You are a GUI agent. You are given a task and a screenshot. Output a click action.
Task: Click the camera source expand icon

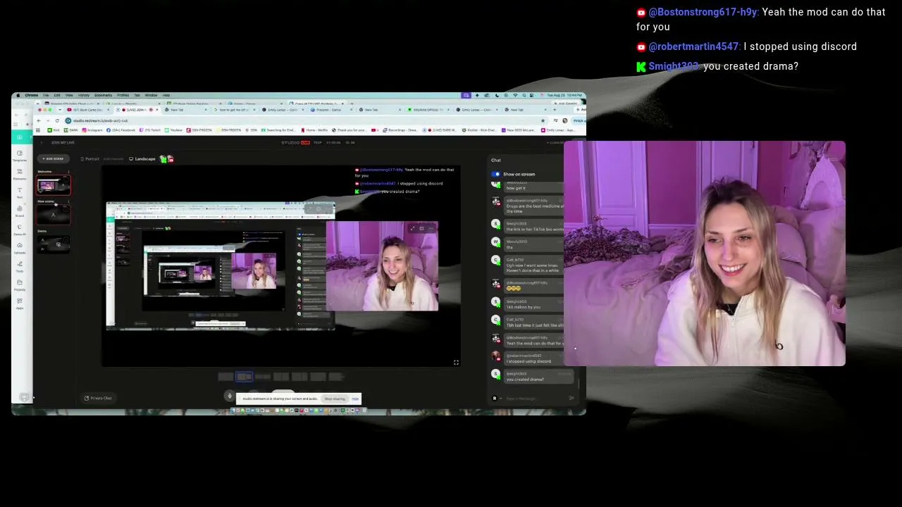(x=412, y=228)
